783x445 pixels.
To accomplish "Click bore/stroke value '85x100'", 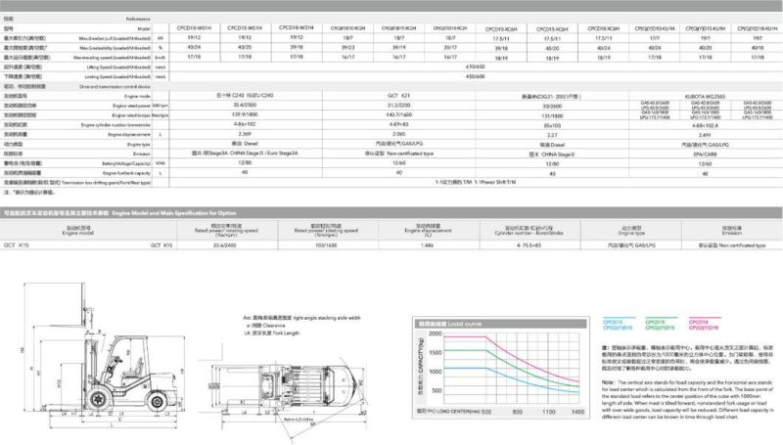I will pos(552,126).
